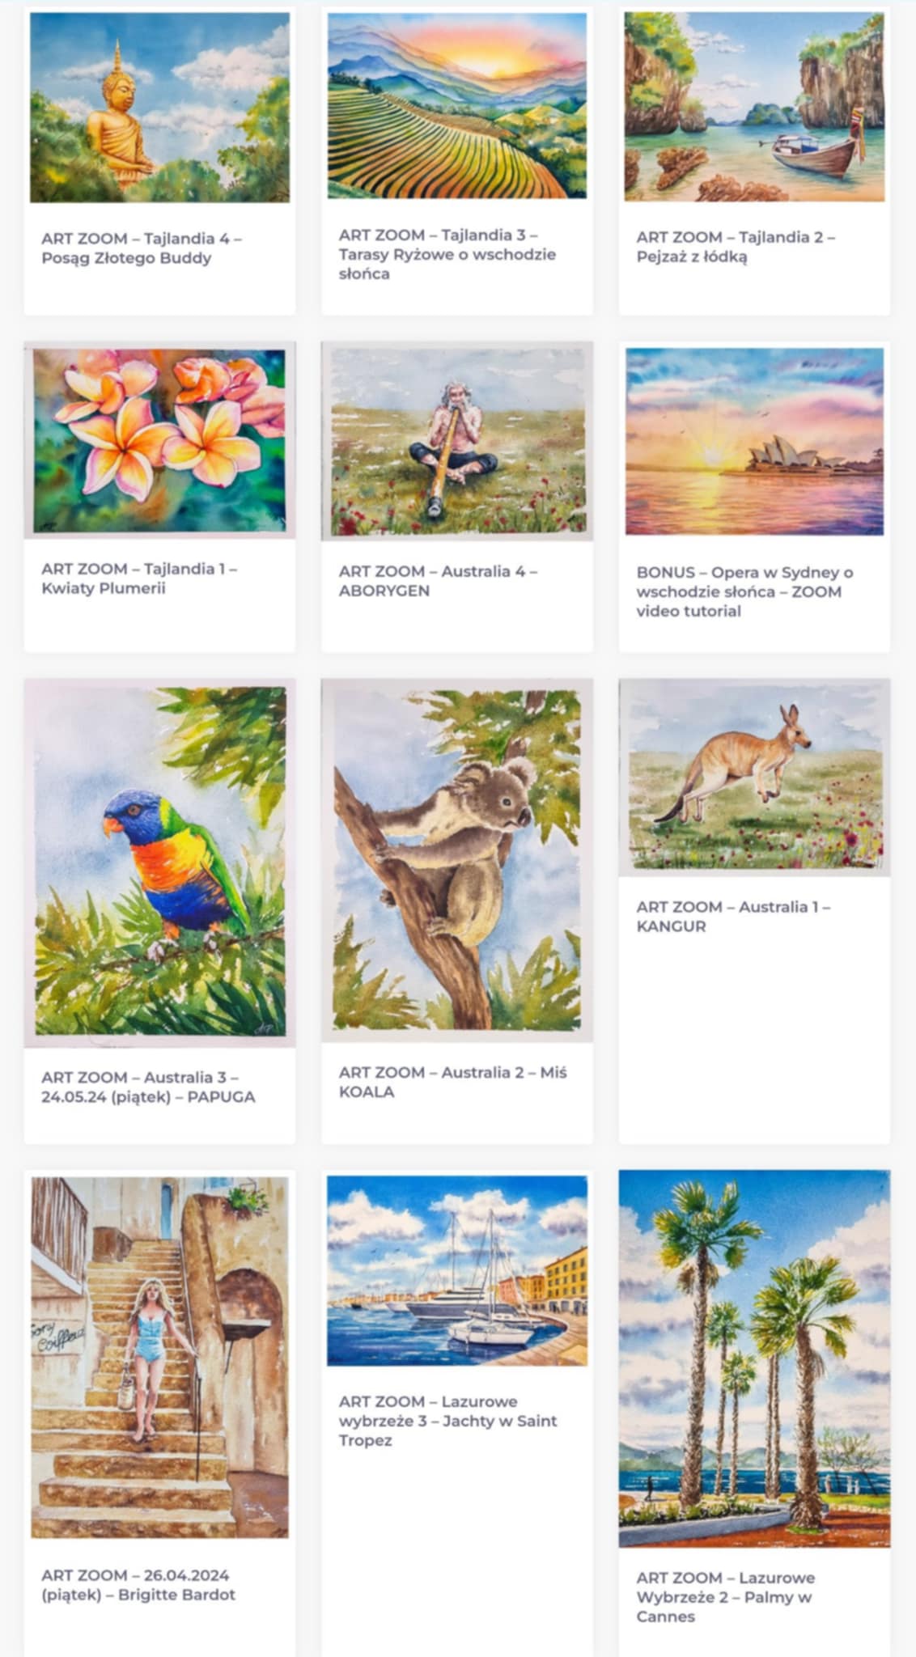Open the Brigitte Bardot stairs painting
The image size is (916, 1657).
(159, 1357)
